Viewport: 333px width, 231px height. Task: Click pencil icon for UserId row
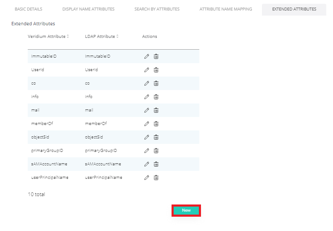[x=147, y=70]
